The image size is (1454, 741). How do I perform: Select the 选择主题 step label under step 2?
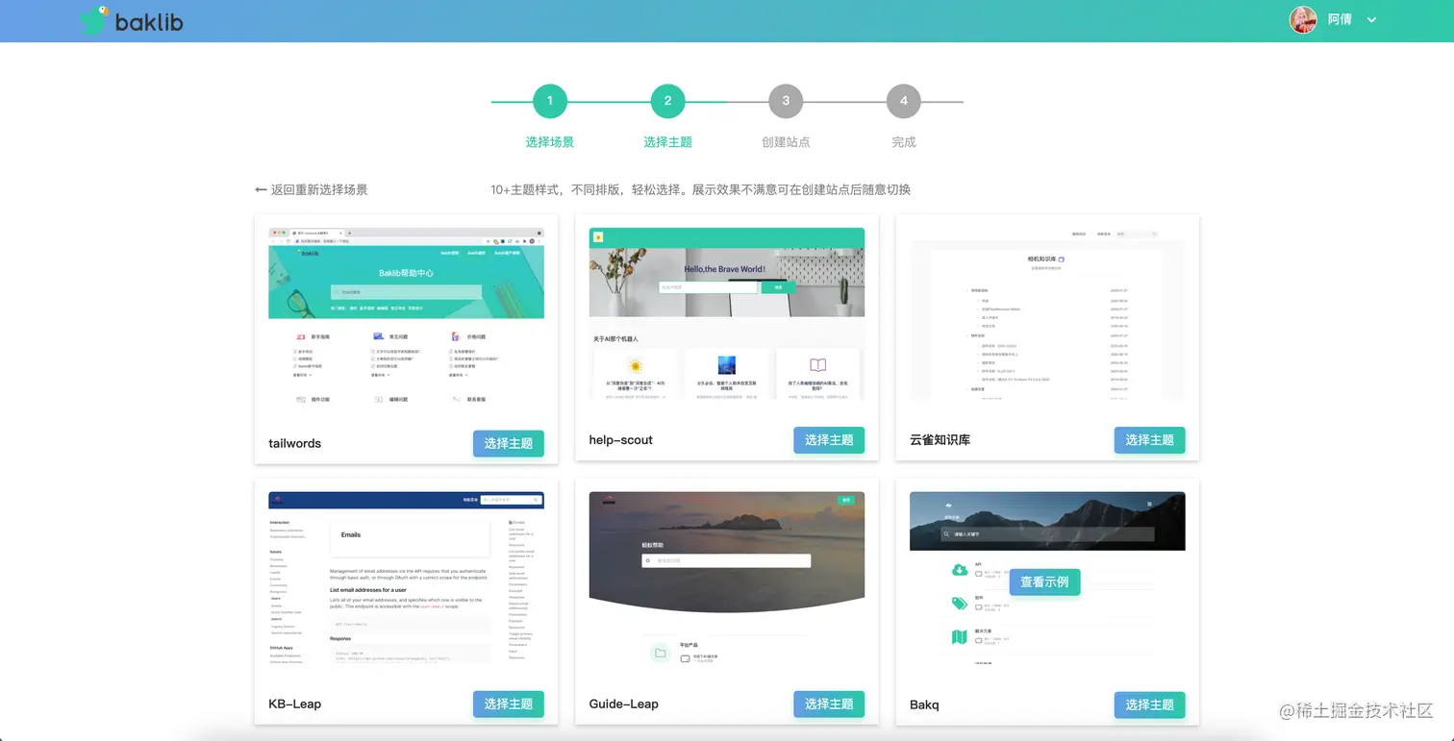(668, 142)
